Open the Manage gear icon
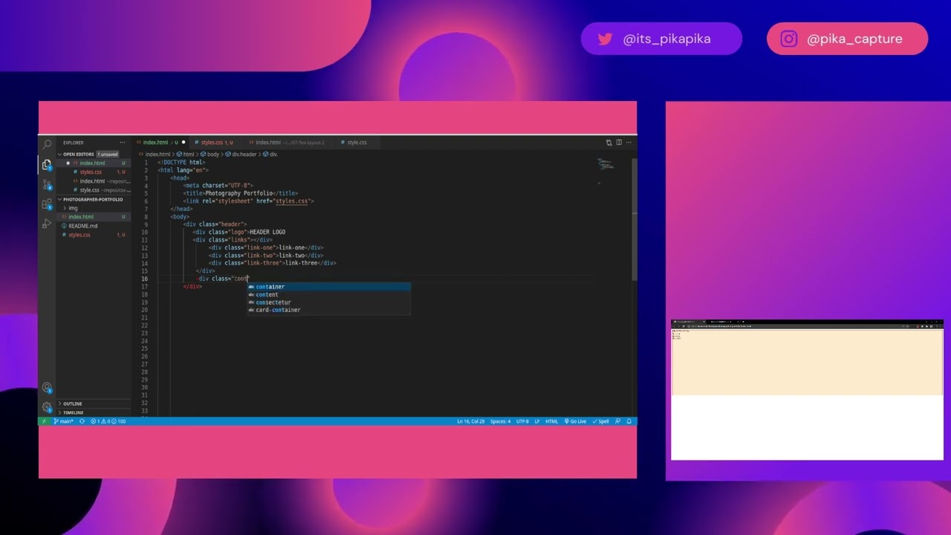 click(47, 406)
